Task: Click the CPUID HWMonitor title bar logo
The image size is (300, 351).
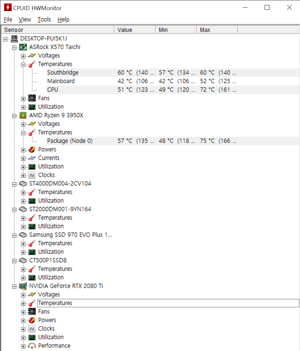Action: [8, 7]
